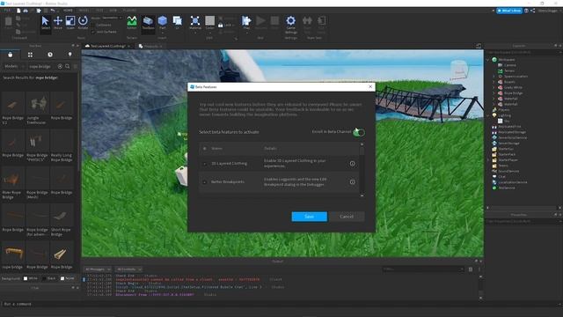This screenshot has height=317, width=563.
Task: Open Game Settings gear
Action: [x=290, y=25]
